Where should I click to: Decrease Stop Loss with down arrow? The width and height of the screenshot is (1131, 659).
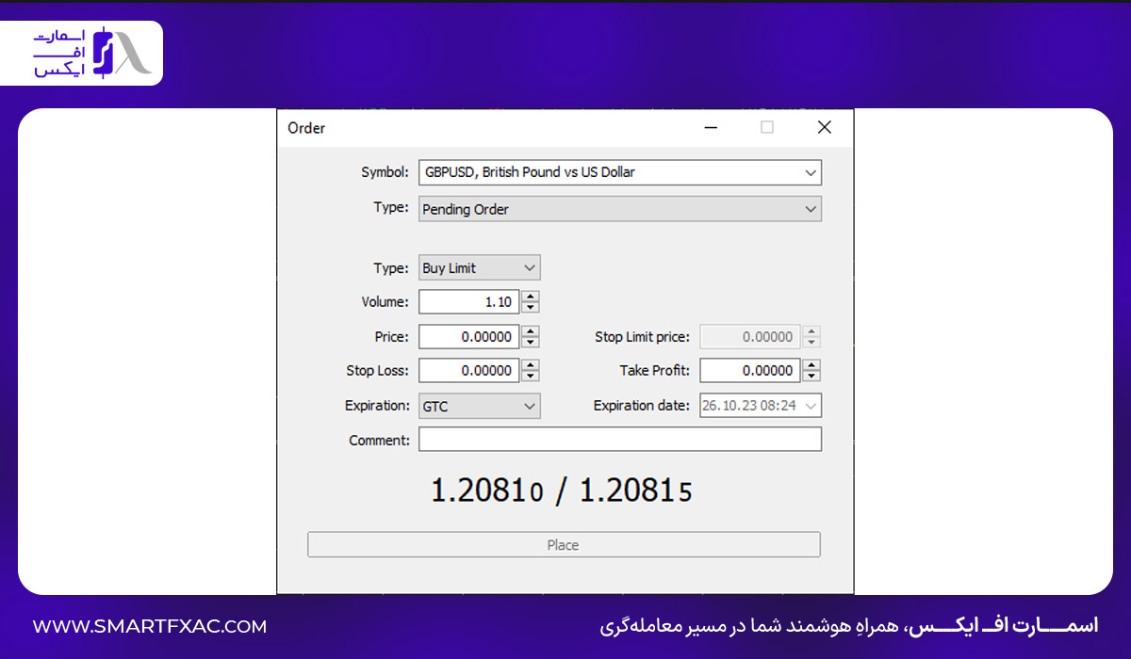coord(531,377)
